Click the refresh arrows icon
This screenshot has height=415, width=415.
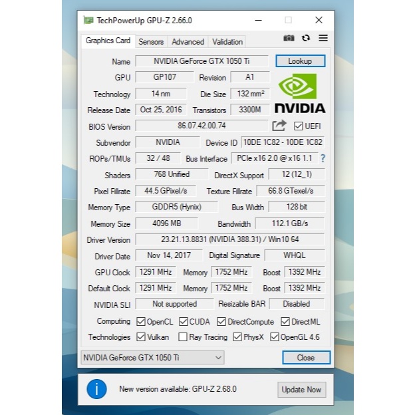(x=306, y=38)
